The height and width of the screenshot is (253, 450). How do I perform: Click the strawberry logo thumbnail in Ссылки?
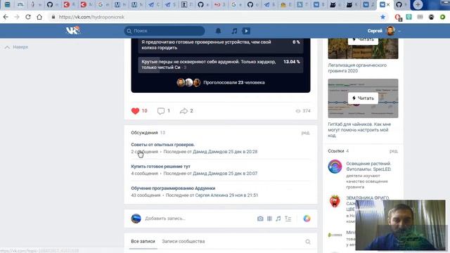(335, 201)
